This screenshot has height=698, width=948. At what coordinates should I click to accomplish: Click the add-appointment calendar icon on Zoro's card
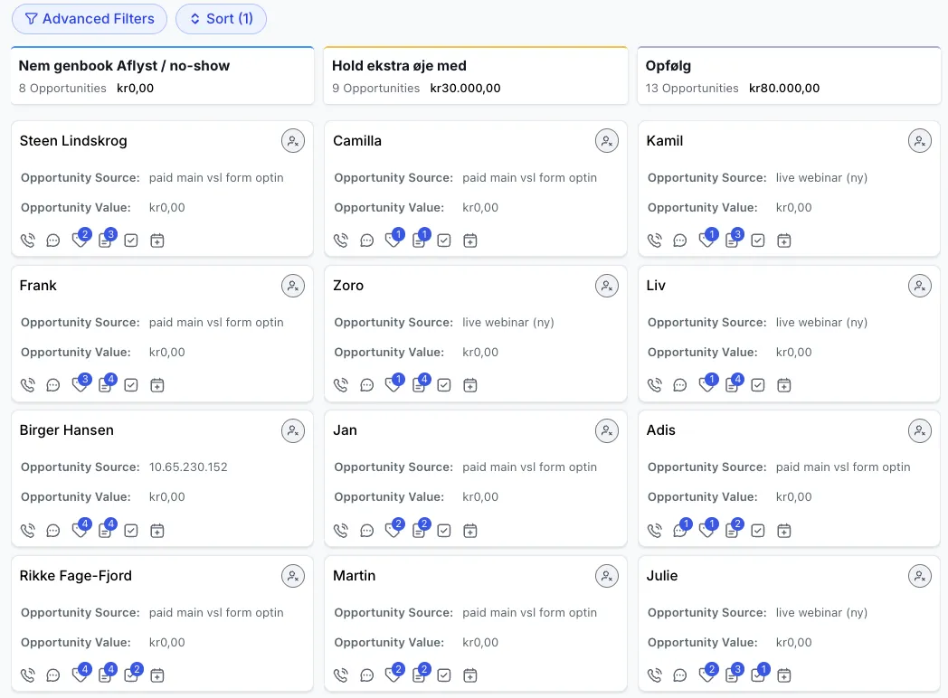[x=470, y=385]
